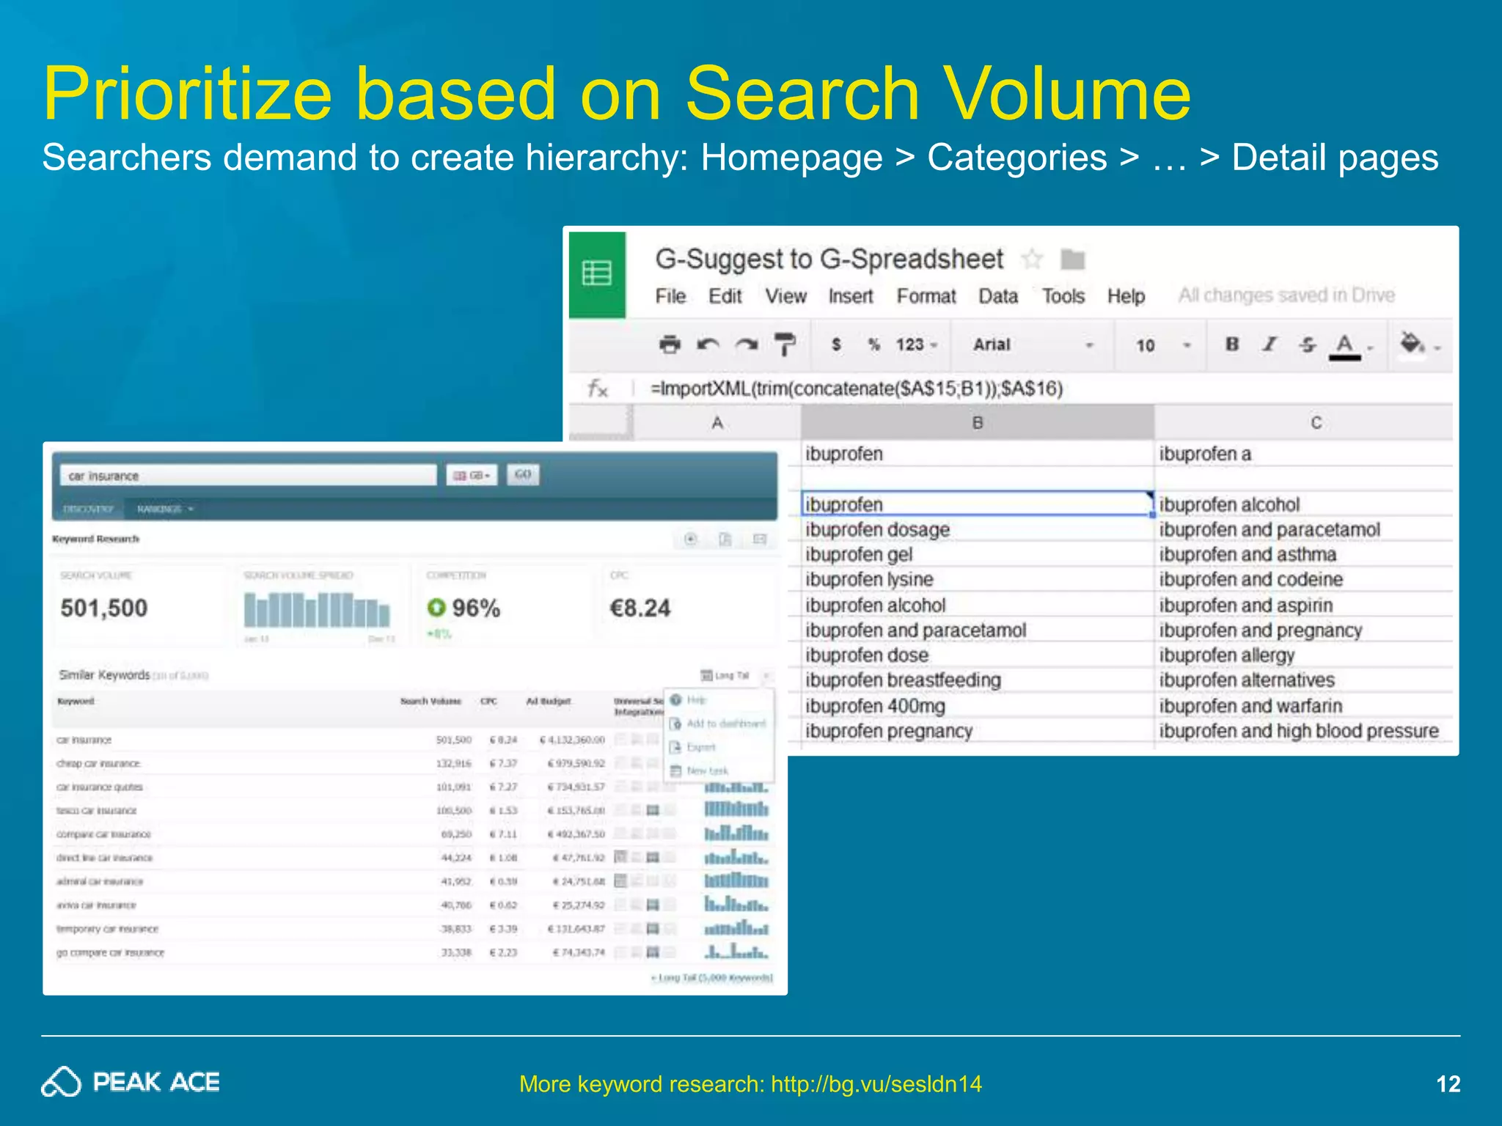Open the Data menu
The width and height of the screenshot is (1502, 1126).
tap(998, 296)
